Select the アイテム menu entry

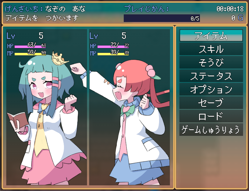[x=211, y=35]
